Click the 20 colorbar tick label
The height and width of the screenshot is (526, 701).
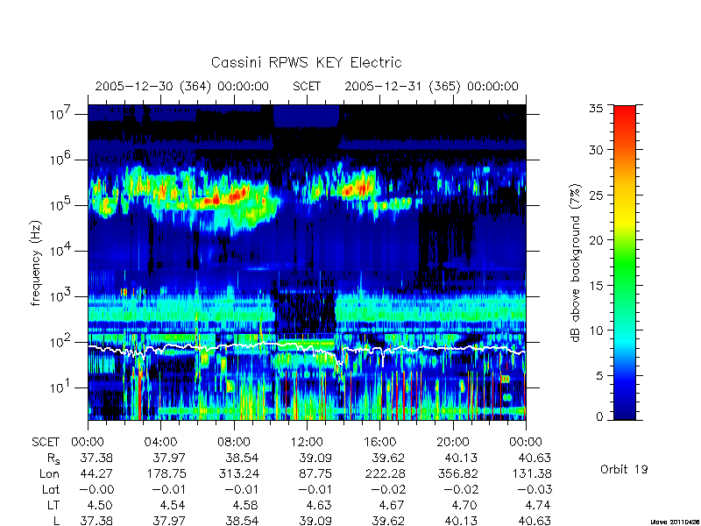coord(596,239)
